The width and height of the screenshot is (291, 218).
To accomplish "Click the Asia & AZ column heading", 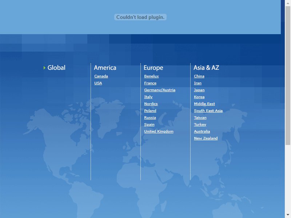I will 206,68.
